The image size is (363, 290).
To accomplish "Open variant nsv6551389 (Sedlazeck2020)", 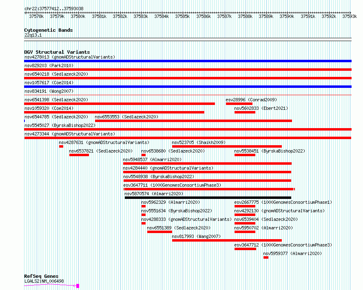I will pyautogui.click(x=179, y=228).
